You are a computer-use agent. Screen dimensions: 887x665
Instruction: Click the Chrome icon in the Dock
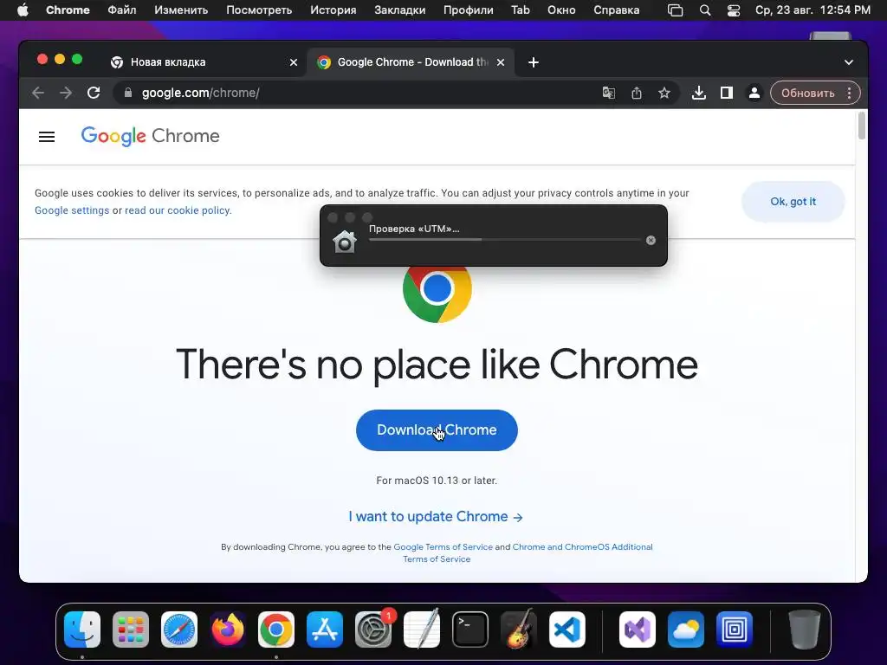(x=276, y=629)
